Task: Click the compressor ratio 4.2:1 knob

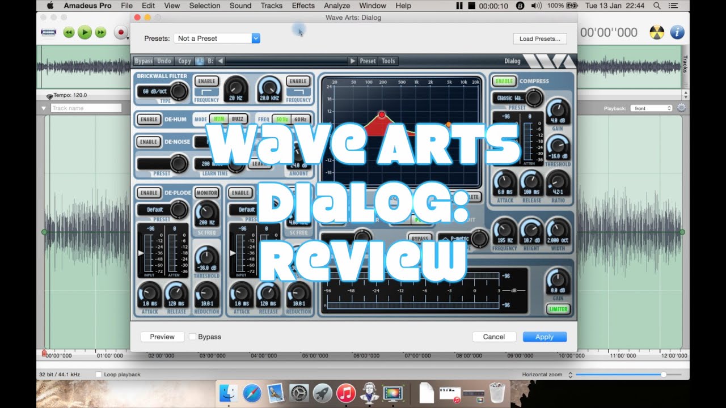Action: coord(558,183)
